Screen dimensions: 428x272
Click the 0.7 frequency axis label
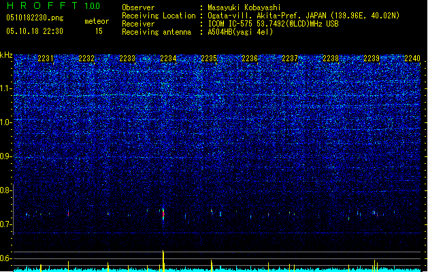point(5,224)
